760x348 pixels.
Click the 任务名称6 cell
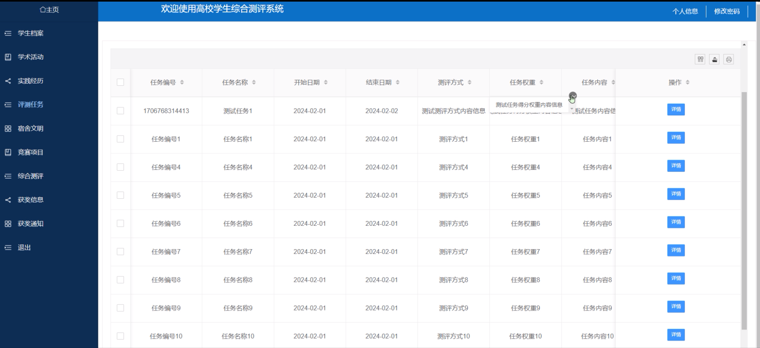238,224
